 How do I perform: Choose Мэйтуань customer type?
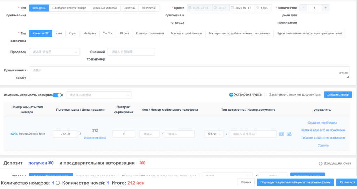click(90, 33)
